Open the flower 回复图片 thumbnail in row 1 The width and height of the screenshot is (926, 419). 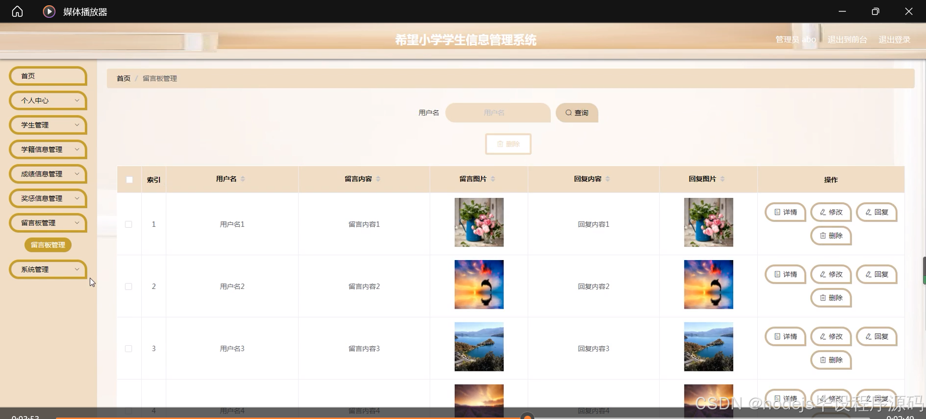[x=708, y=223]
